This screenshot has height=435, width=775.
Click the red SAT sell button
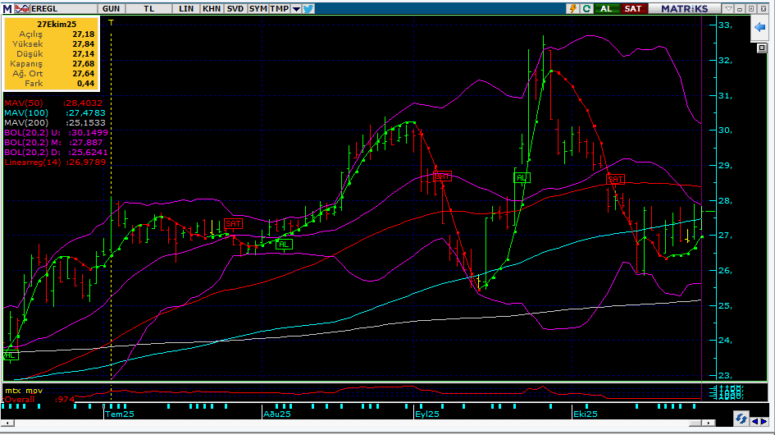click(632, 8)
